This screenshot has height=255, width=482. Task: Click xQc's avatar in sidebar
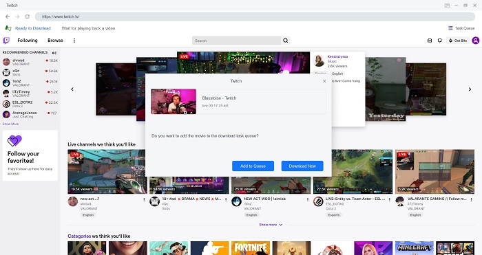[x=6, y=72]
